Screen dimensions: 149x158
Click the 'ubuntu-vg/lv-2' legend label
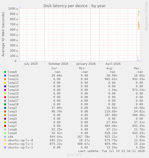(x=20, y=148)
